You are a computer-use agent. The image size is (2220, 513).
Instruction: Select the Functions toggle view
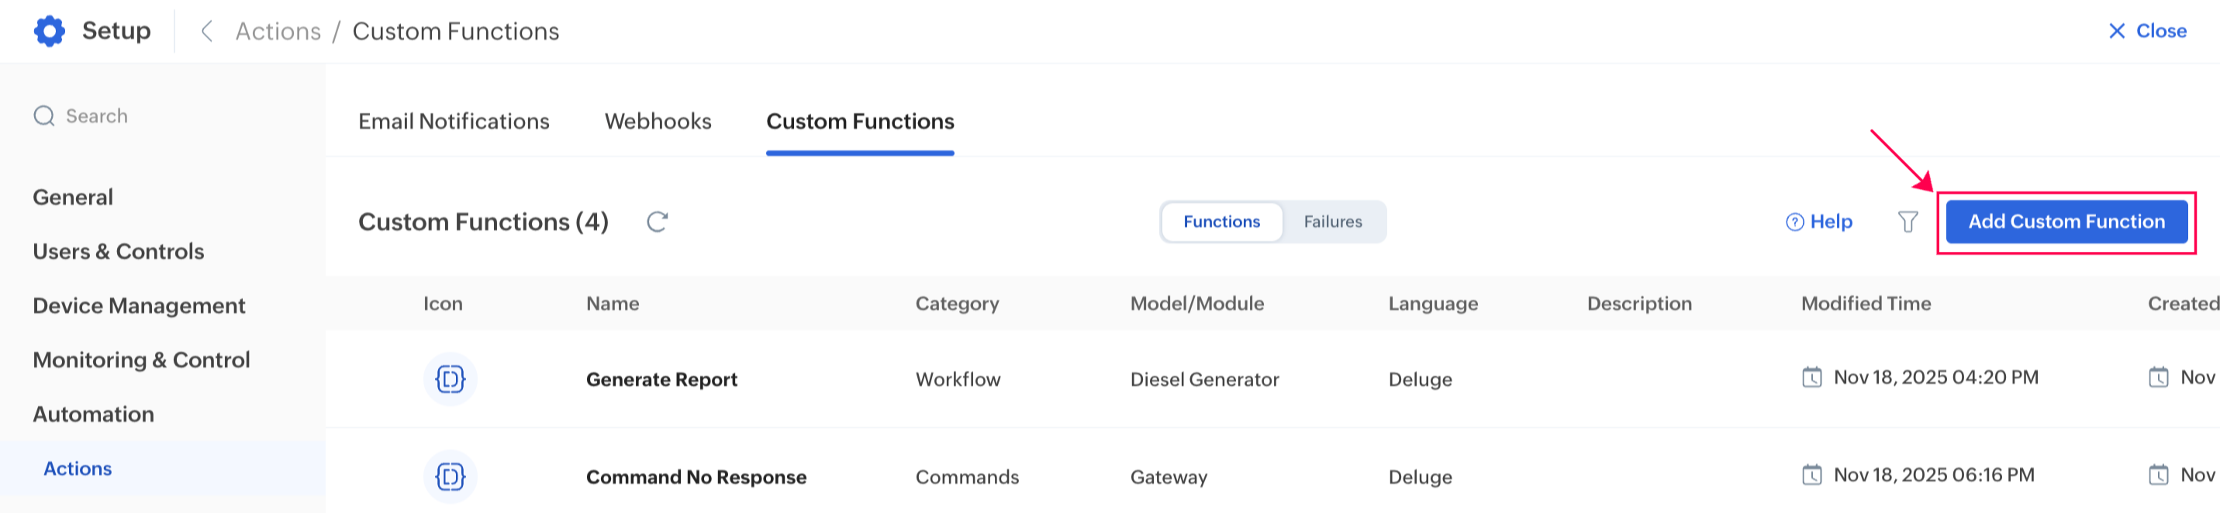(1221, 222)
